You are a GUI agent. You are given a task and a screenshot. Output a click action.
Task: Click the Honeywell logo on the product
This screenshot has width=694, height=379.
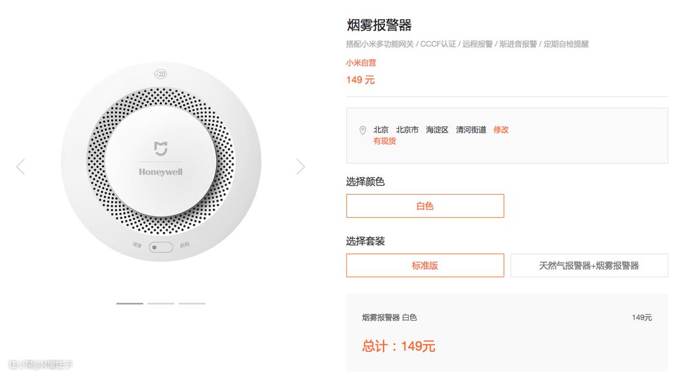point(161,172)
